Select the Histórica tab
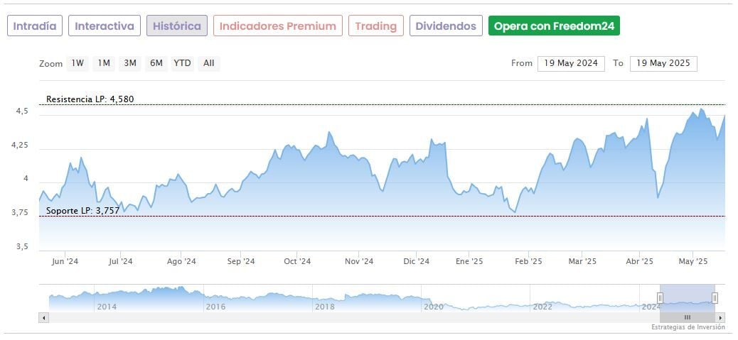This screenshot has width=738, height=340. (x=177, y=26)
